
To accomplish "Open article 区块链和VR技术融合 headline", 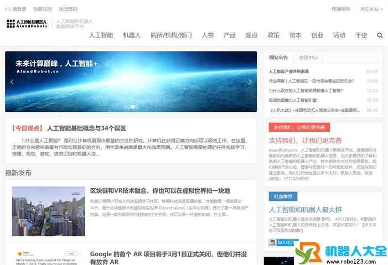I will click(x=160, y=190).
